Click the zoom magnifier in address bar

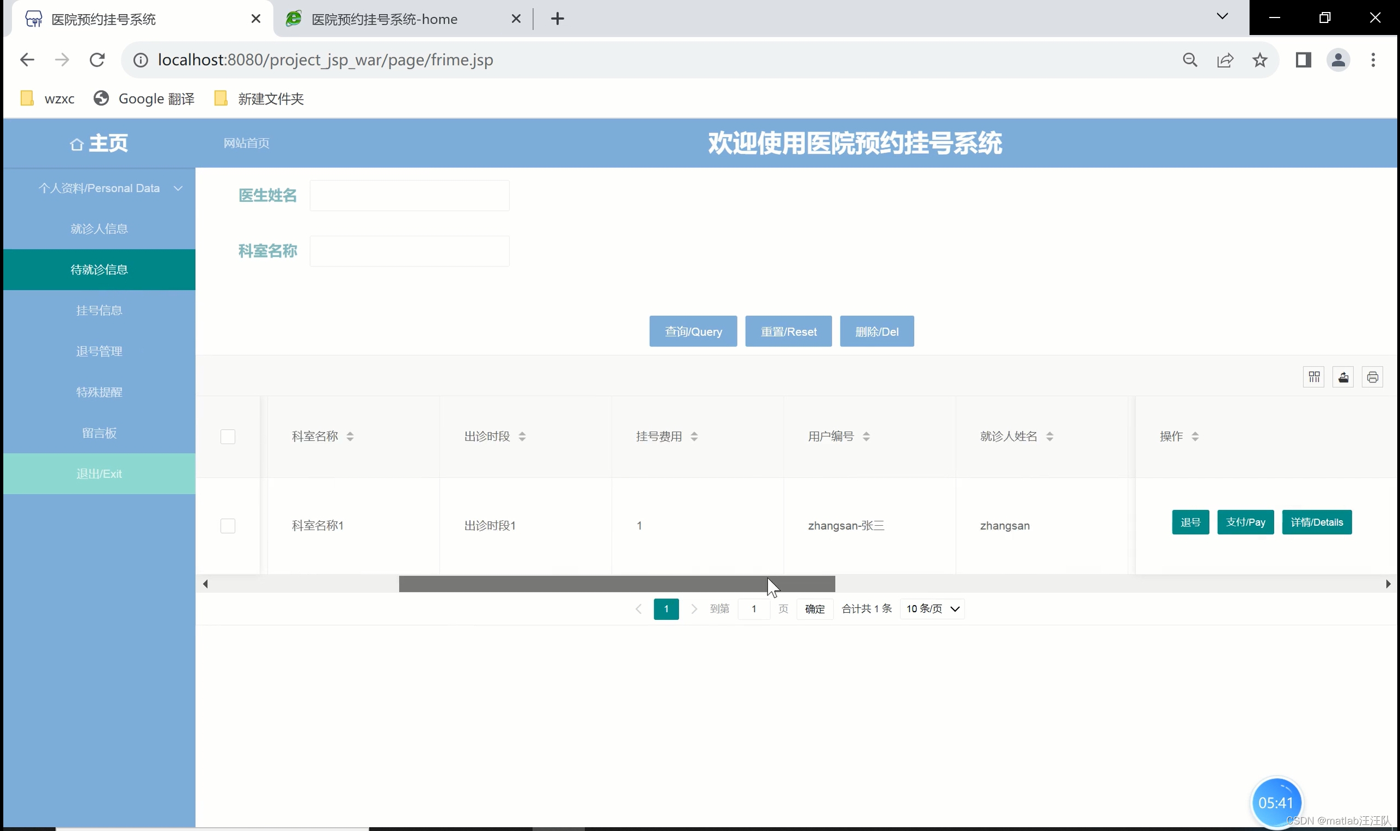coord(1190,60)
